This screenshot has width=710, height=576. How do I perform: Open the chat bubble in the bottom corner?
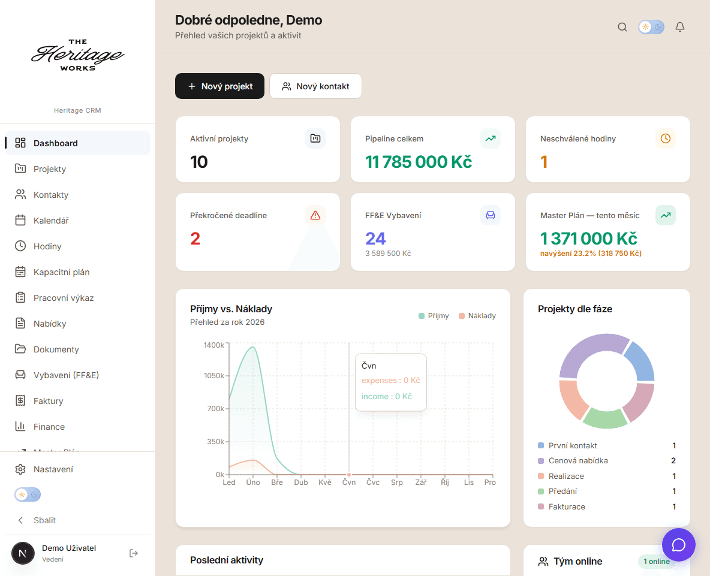(x=678, y=545)
